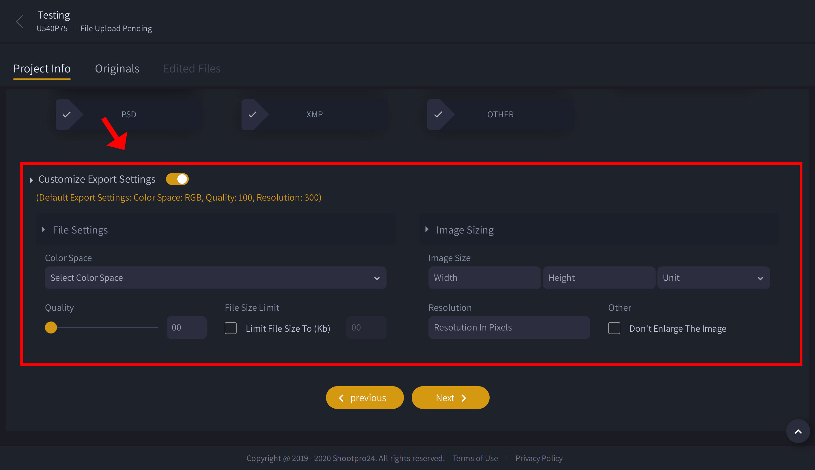Viewport: 815px width, 470px height.
Task: Enable the Limit File Size To checkbox
Action: [231, 328]
